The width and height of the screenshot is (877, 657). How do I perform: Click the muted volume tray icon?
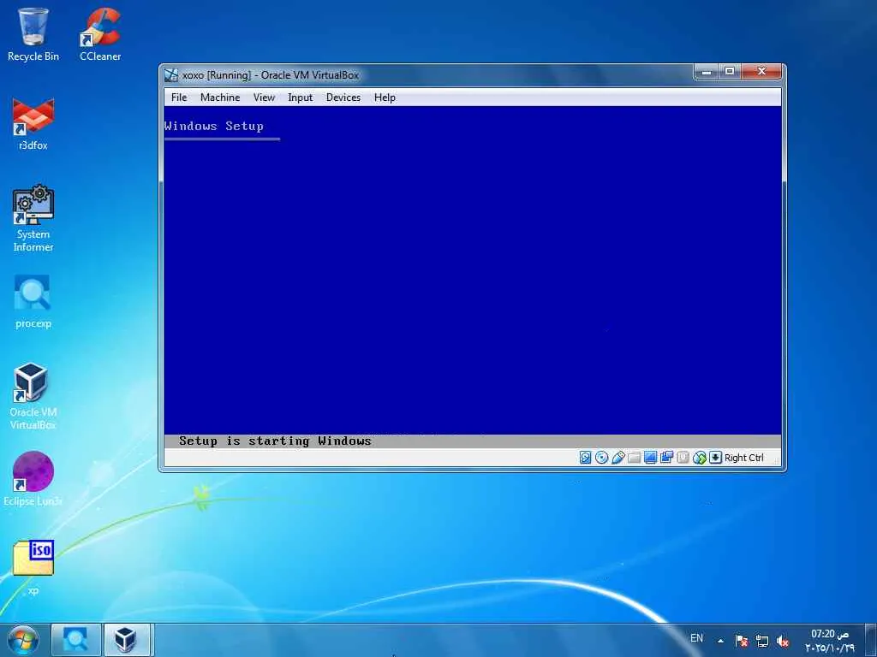coord(783,641)
